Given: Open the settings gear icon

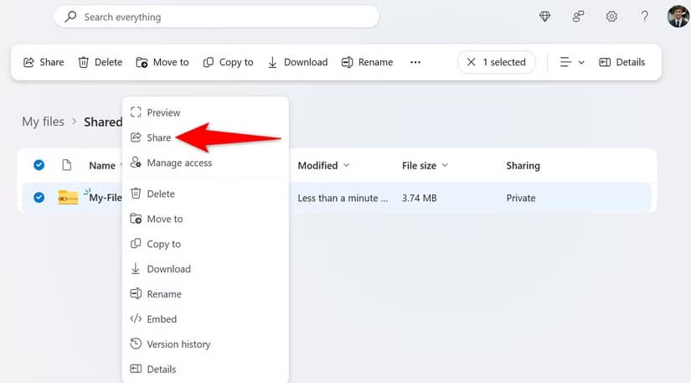Looking at the screenshot, I should click(612, 17).
